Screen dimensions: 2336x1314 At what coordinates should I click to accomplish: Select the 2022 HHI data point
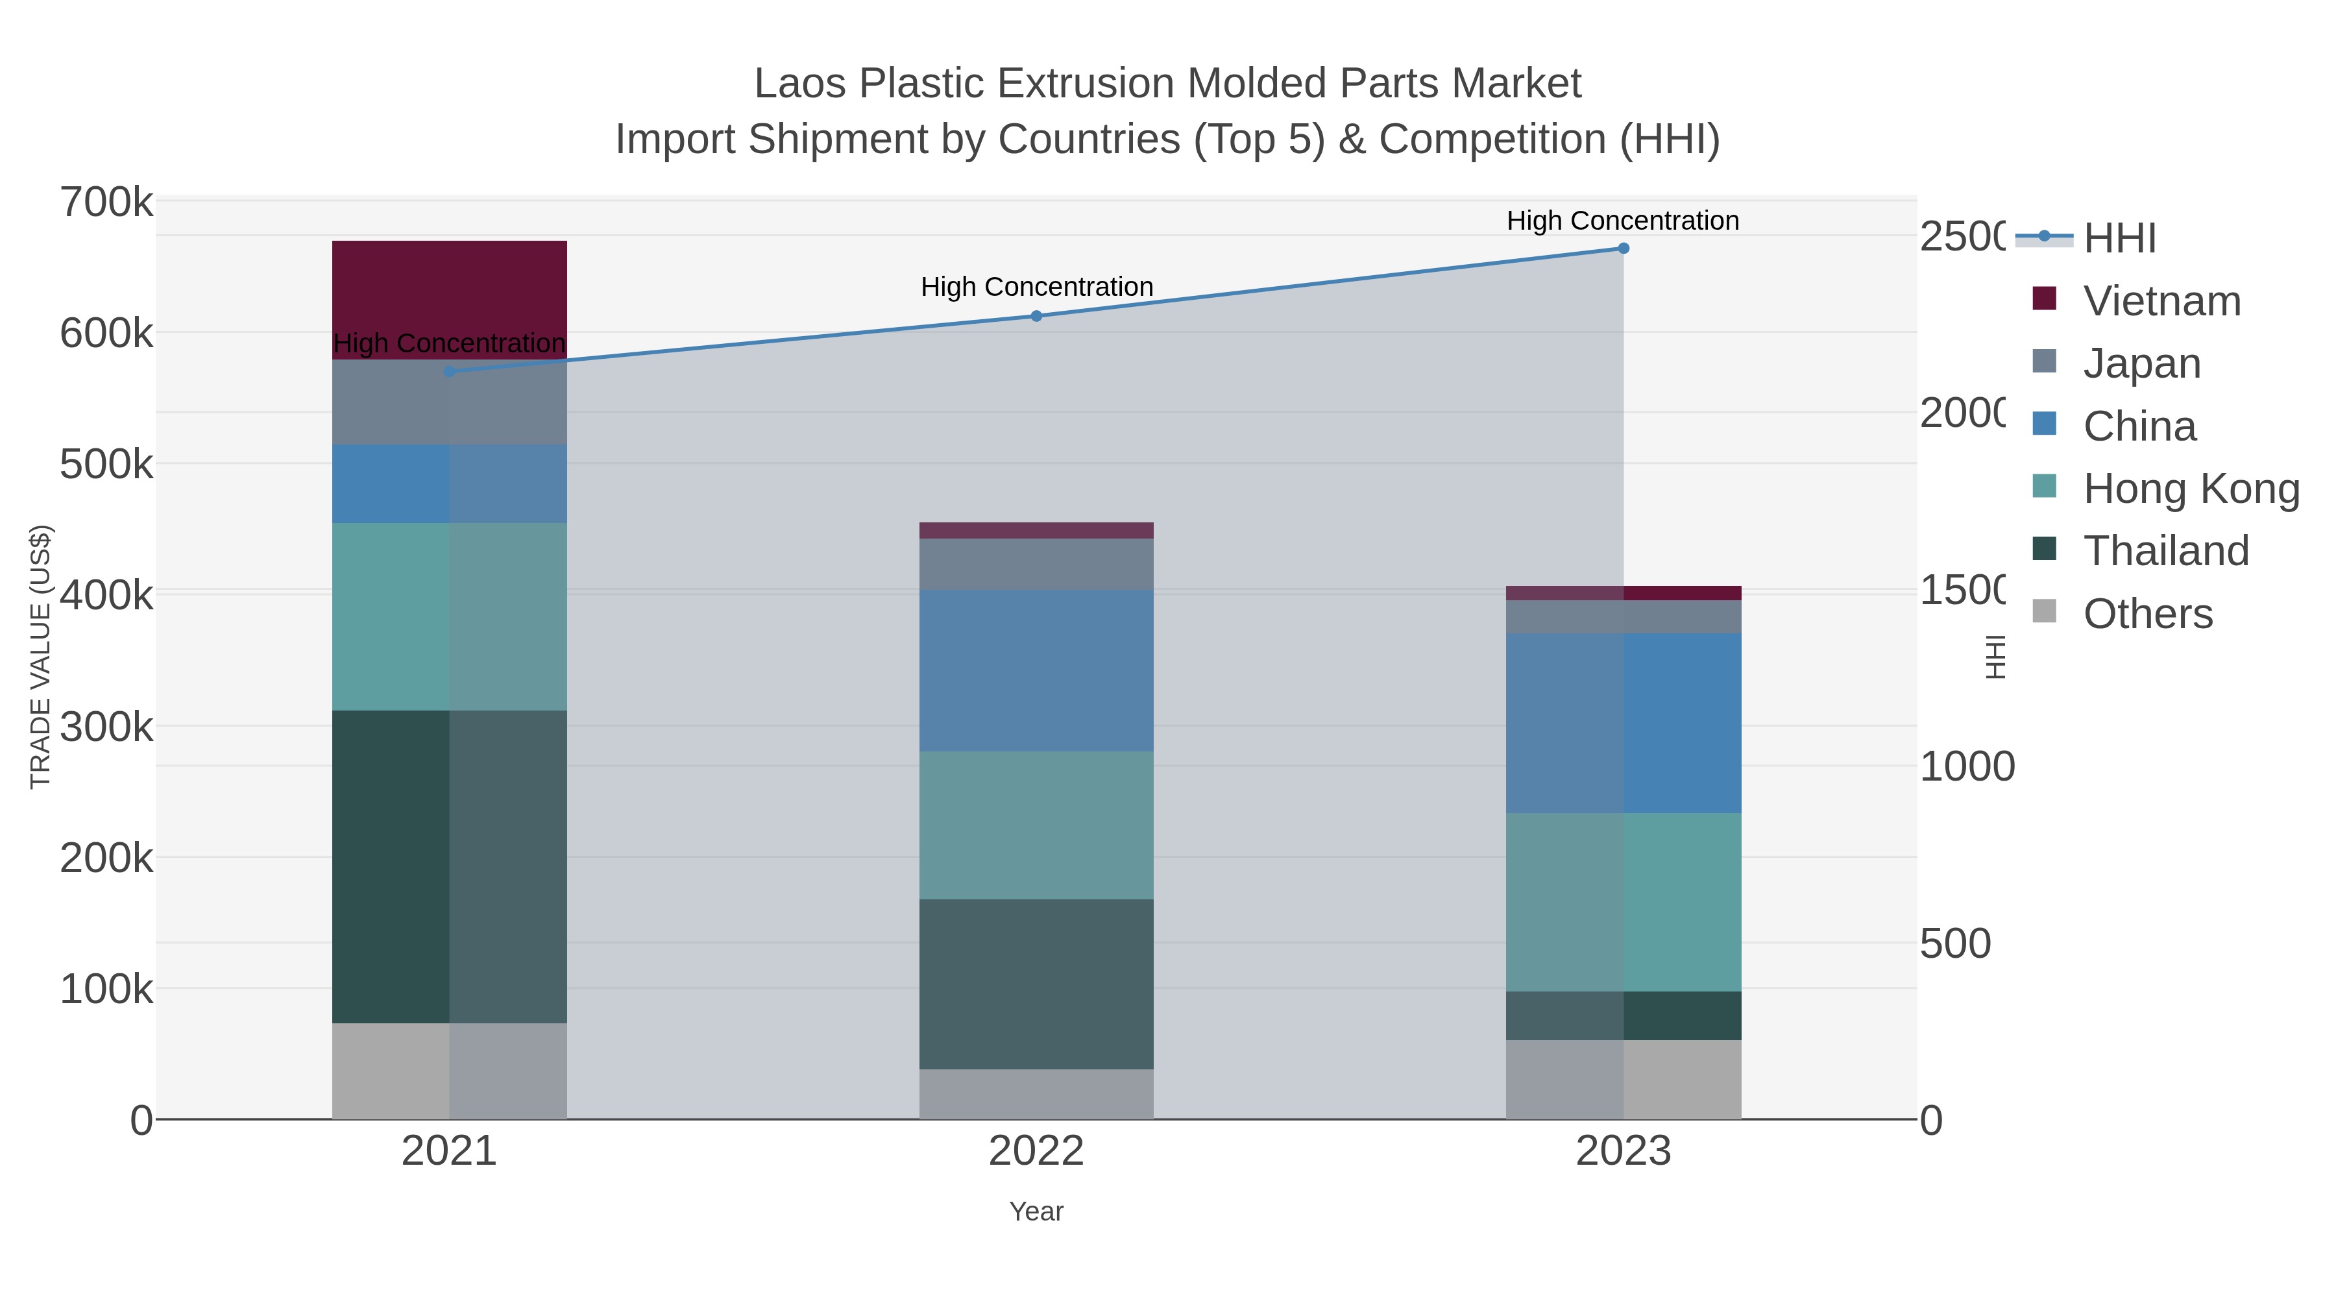[x=1036, y=315]
